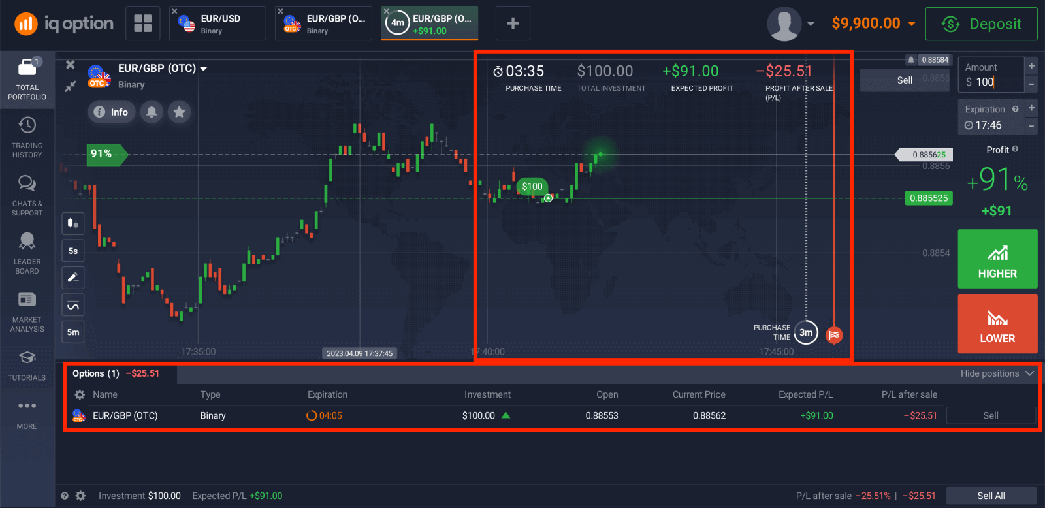The width and height of the screenshot is (1045, 508).
Task: Click the 3m purchase time marker
Action: [806, 332]
